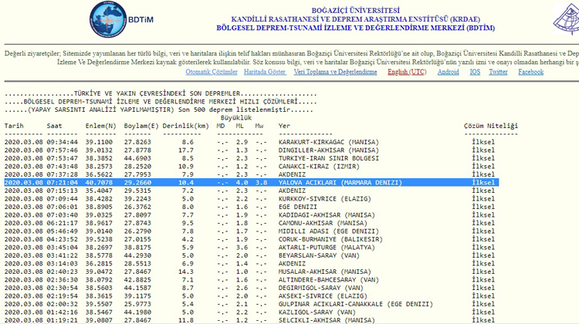The width and height of the screenshot is (579, 324).
Task: Open Veri Toplama ve Değerlendirme link
Action: tap(335, 72)
